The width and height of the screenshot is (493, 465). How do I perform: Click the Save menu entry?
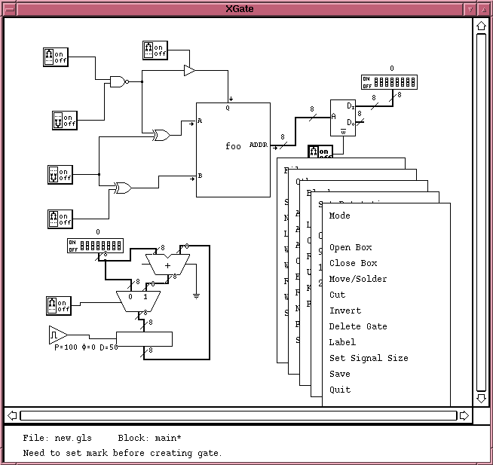pos(339,374)
